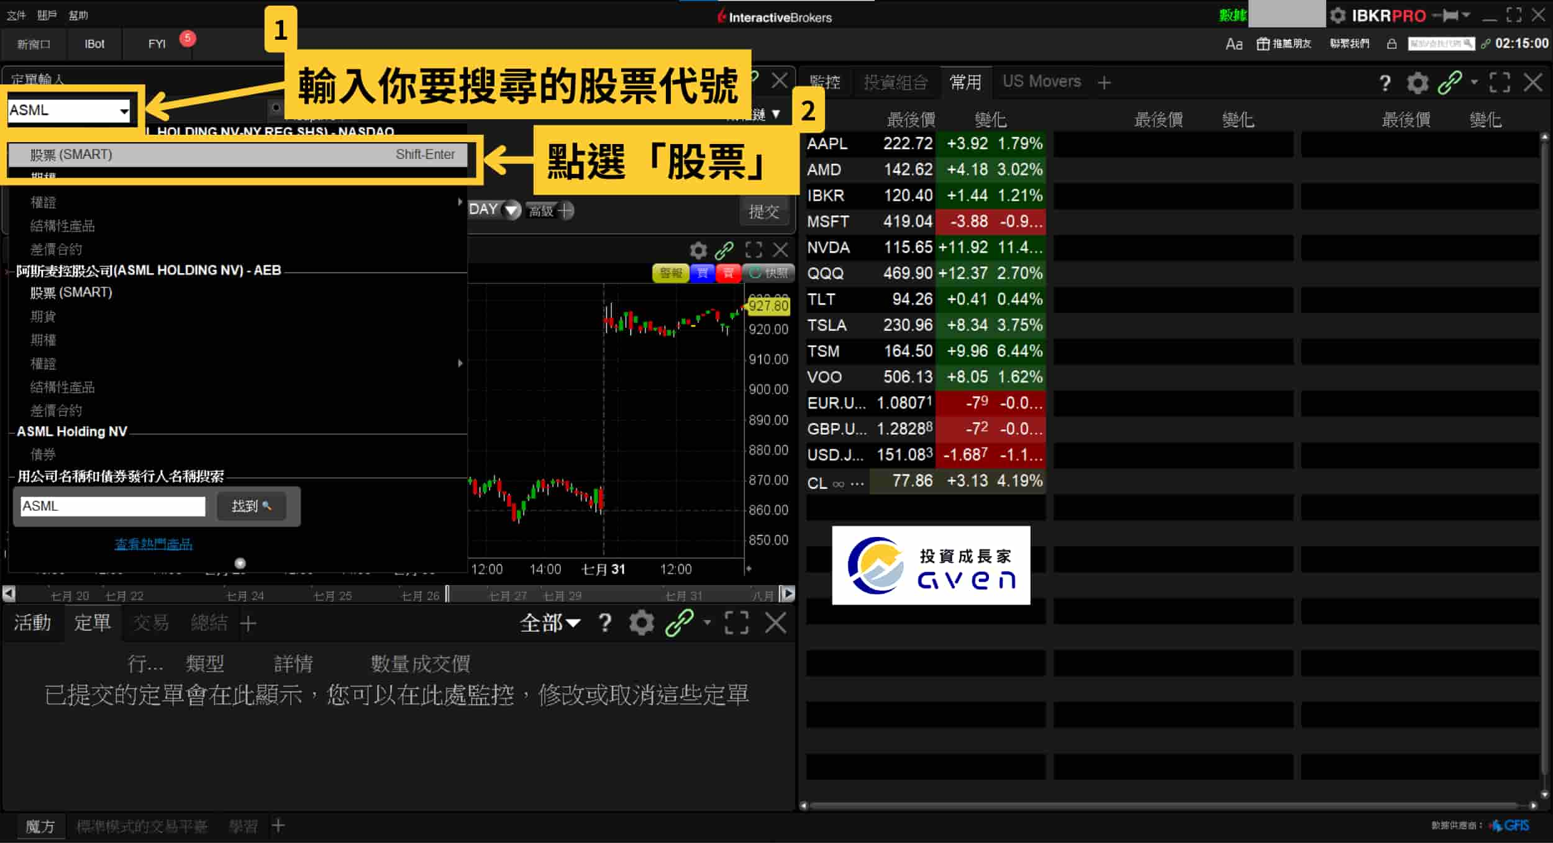Click the 新窗口 button

pos(34,44)
